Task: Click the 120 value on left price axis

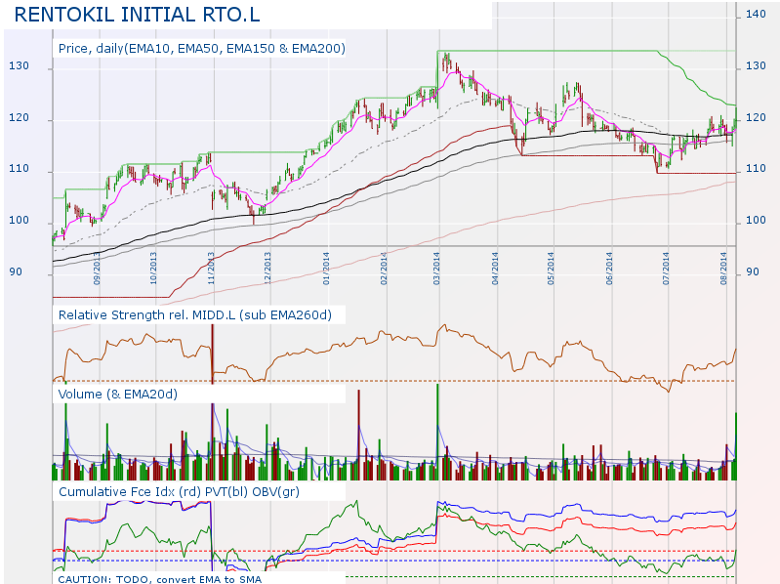Action: pyautogui.click(x=19, y=118)
